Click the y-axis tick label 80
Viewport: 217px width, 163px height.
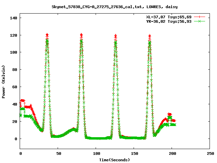pos(15,70)
